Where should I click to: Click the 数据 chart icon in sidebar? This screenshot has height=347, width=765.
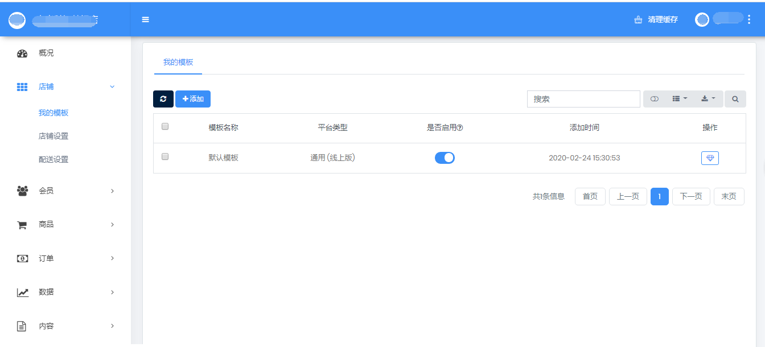pos(22,292)
